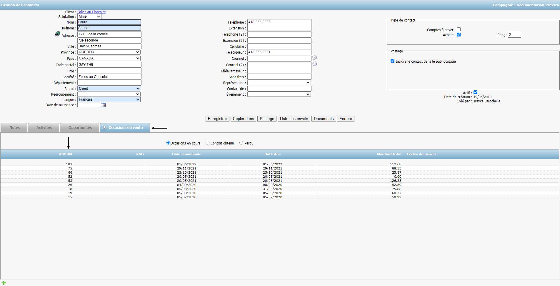The width and height of the screenshot is (560, 286).
Task: Click the Titre input field
Action: point(109,71)
